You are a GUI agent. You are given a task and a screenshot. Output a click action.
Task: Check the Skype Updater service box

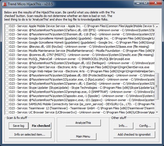[x=7, y=88]
